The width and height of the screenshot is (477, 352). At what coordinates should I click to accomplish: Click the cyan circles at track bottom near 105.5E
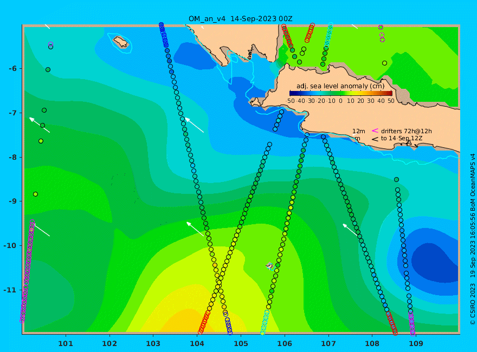click(x=265, y=323)
